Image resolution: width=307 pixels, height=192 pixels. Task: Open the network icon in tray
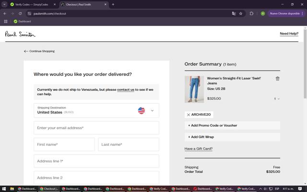[271, 189]
